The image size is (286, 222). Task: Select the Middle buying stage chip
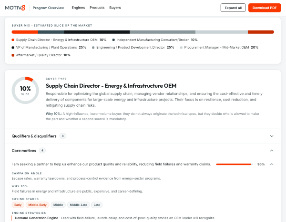tap(58, 205)
